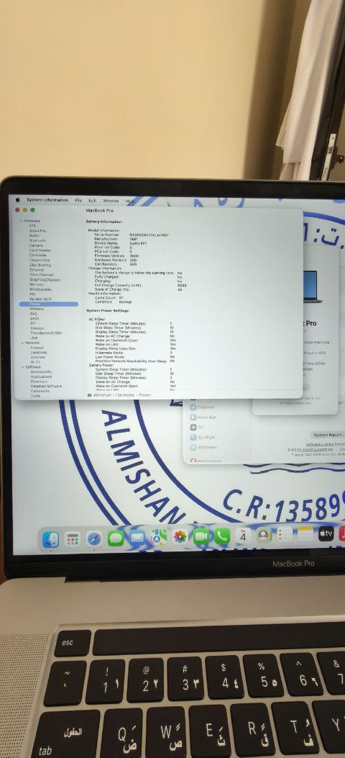Image resolution: width=345 pixels, height=758 pixels.
Task: Select Thunderbolt/USB4 in the sidebar
Action: [x=46, y=333]
